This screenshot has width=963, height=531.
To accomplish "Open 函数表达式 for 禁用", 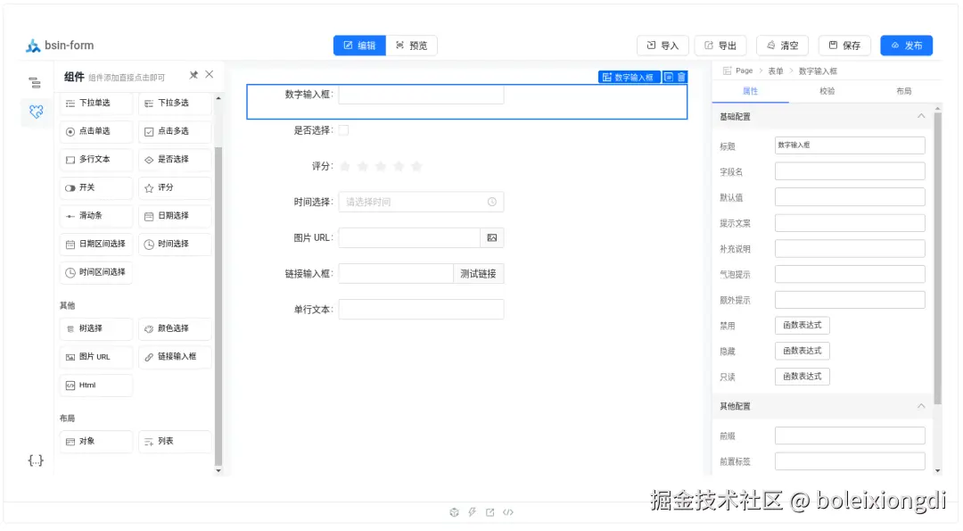I will click(802, 325).
